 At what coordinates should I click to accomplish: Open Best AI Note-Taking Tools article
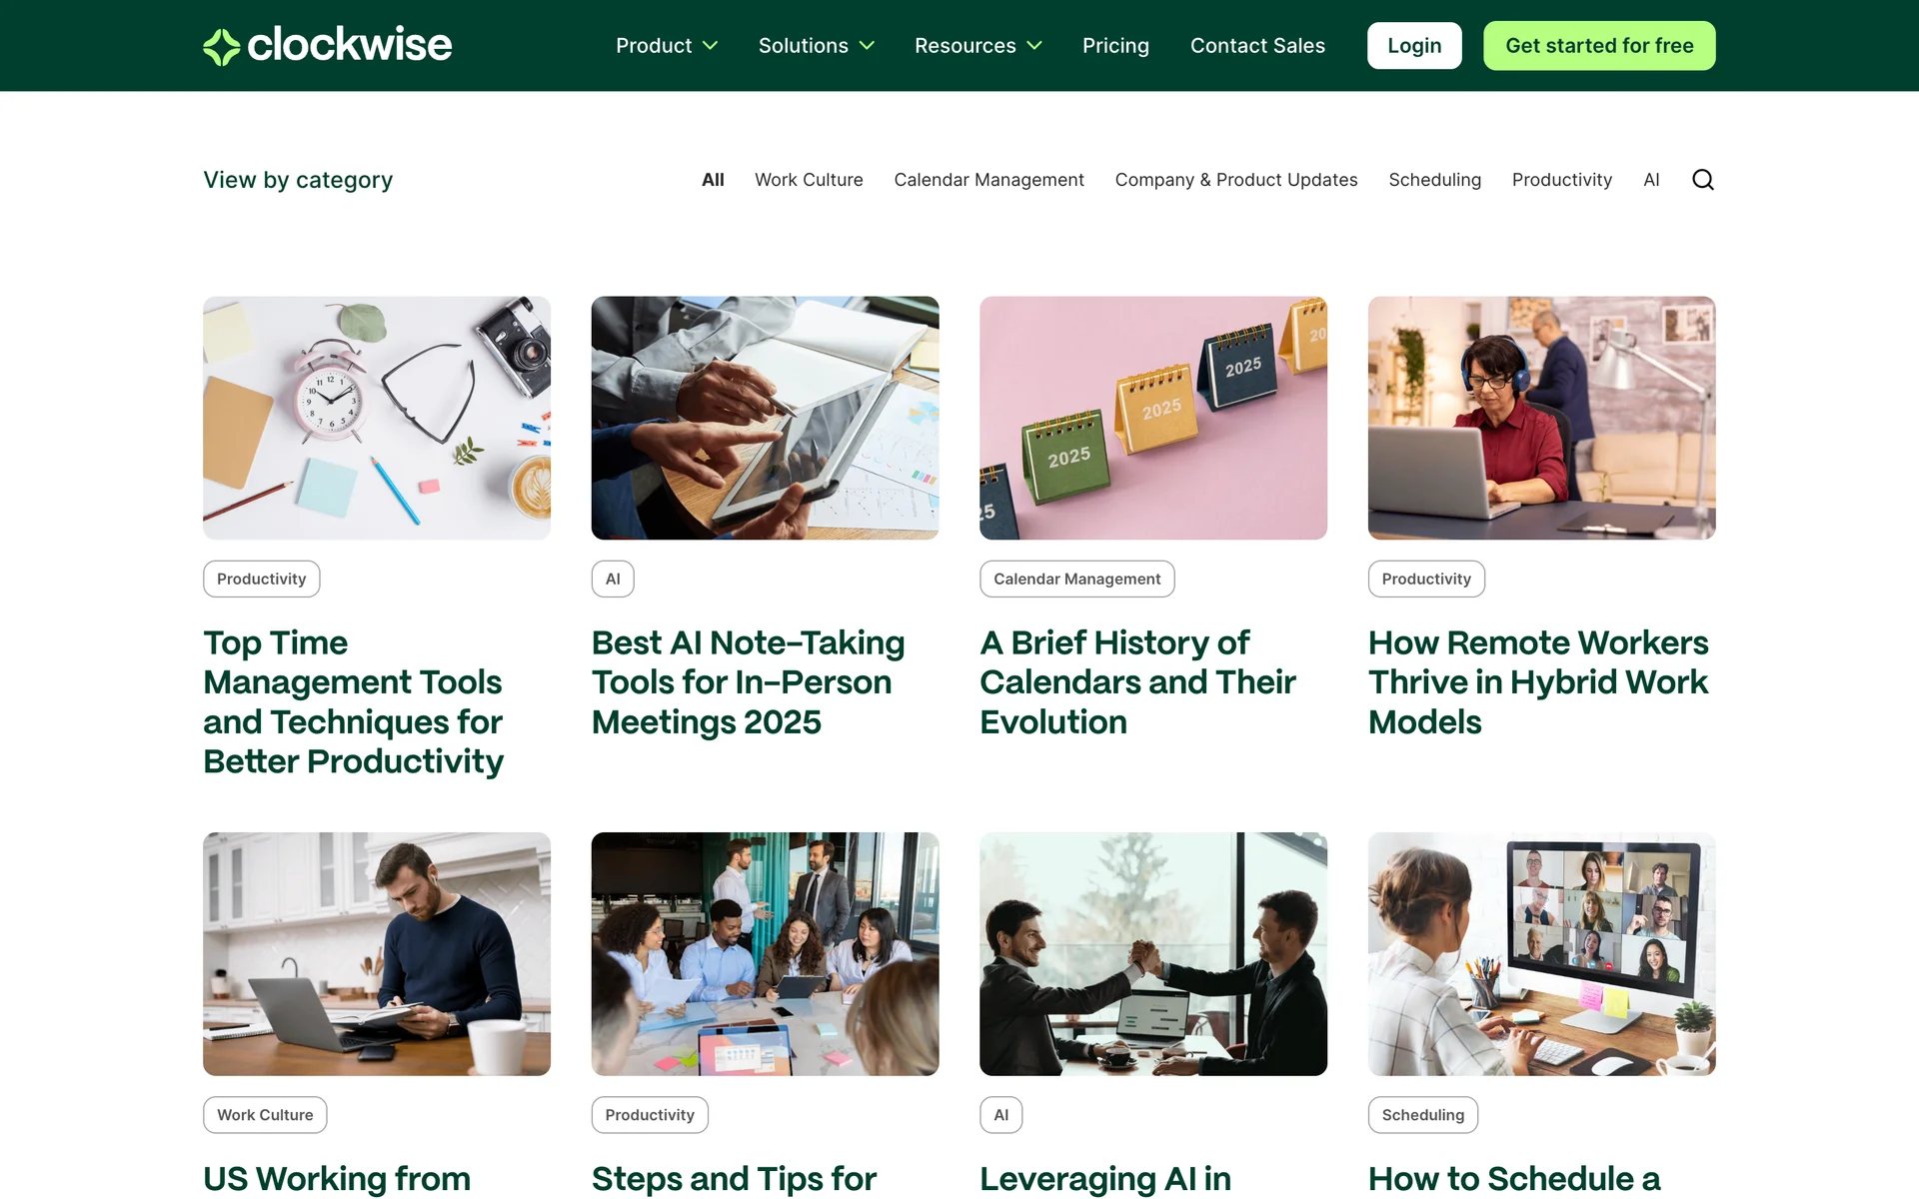(748, 681)
